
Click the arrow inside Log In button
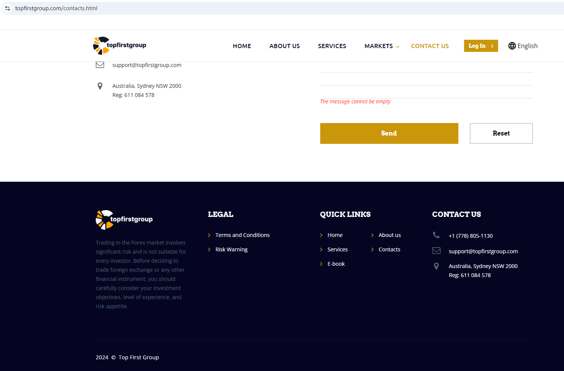click(x=492, y=46)
